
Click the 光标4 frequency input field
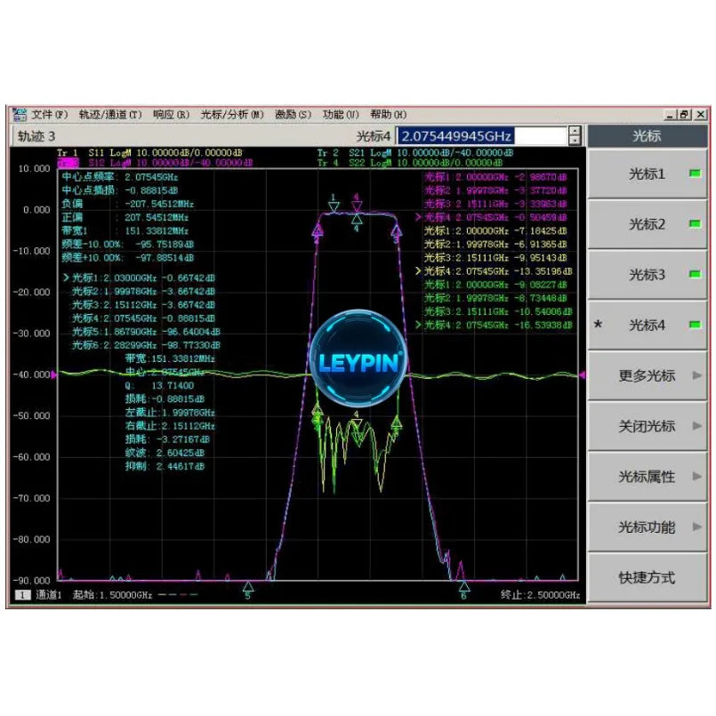pos(482,136)
